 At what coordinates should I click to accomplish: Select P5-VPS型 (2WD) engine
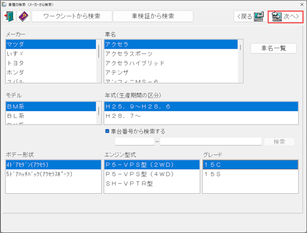pos(152,165)
